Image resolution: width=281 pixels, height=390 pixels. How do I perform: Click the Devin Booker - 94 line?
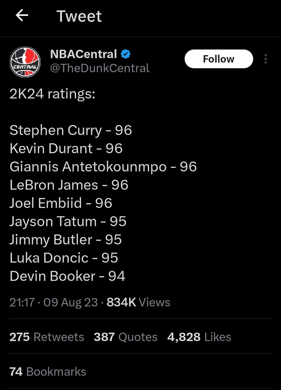pyautogui.click(x=67, y=276)
